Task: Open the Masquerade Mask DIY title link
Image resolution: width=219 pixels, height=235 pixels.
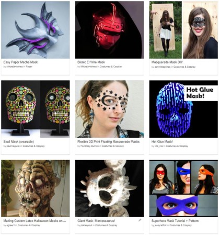Action: tap(167, 62)
